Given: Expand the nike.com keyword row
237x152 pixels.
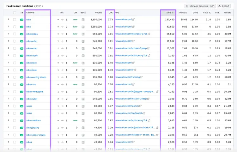Looking at the screenshot, I should 9,84.
